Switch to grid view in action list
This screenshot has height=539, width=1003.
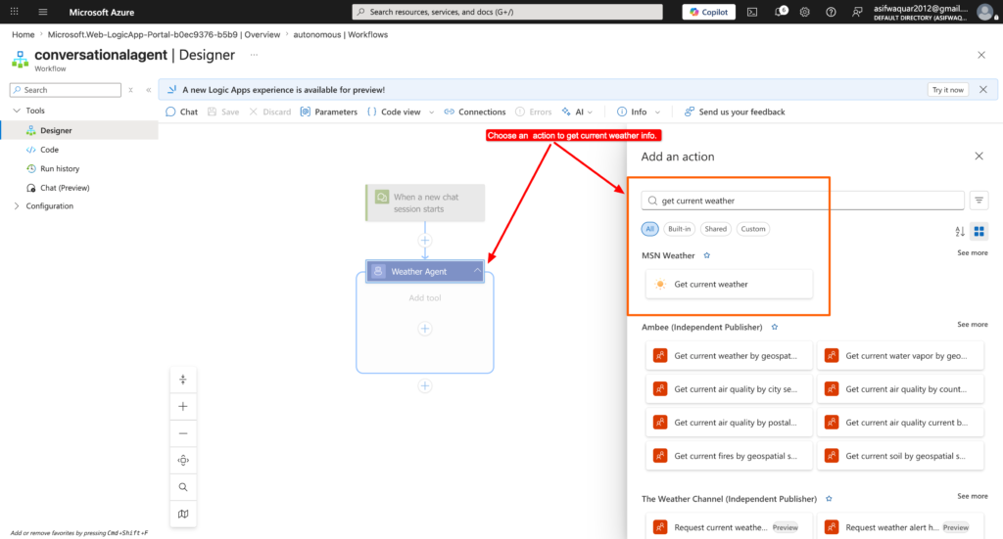tap(979, 231)
